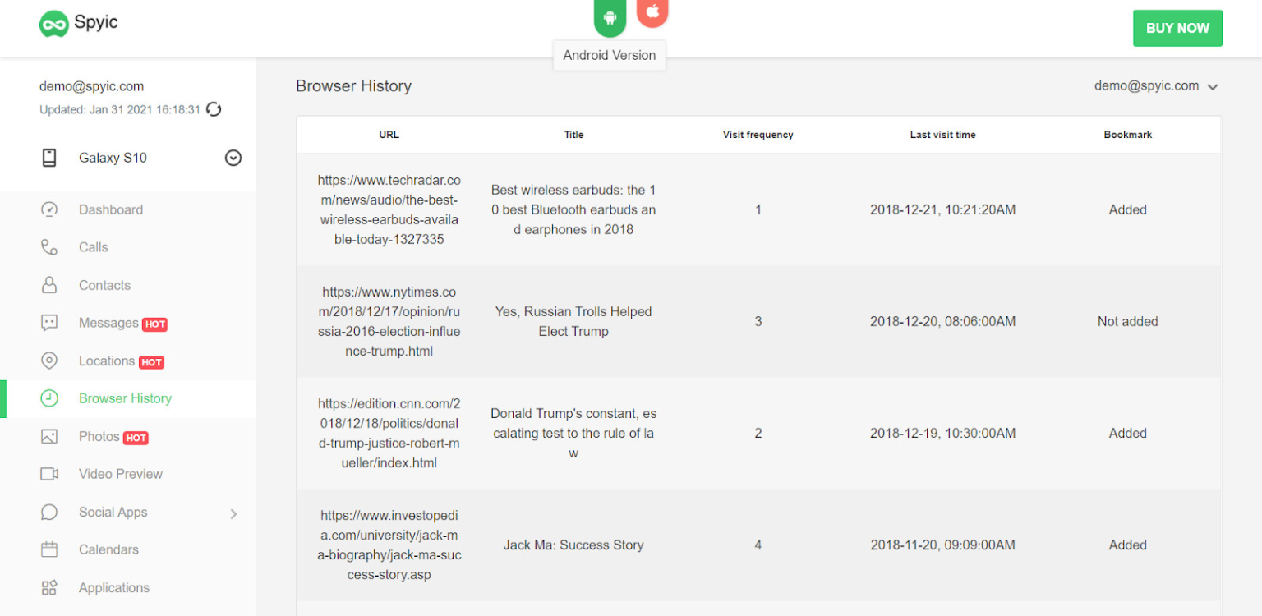Click the Spyic logo icon
This screenshot has height=616, width=1262.
tap(54, 24)
